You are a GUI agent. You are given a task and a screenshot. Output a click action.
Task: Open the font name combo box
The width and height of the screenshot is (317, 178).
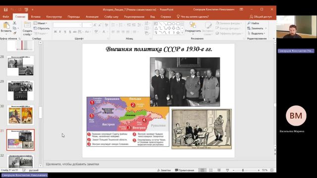pos(67,25)
